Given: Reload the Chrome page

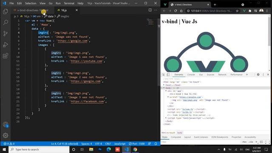Looking at the screenshot, I should tap(176, 11).
